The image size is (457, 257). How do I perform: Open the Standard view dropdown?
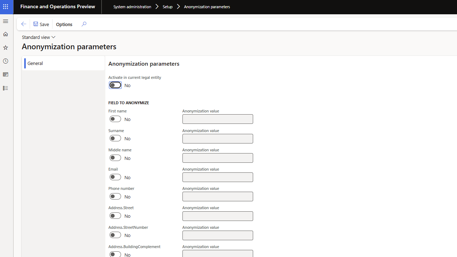click(x=39, y=37)
